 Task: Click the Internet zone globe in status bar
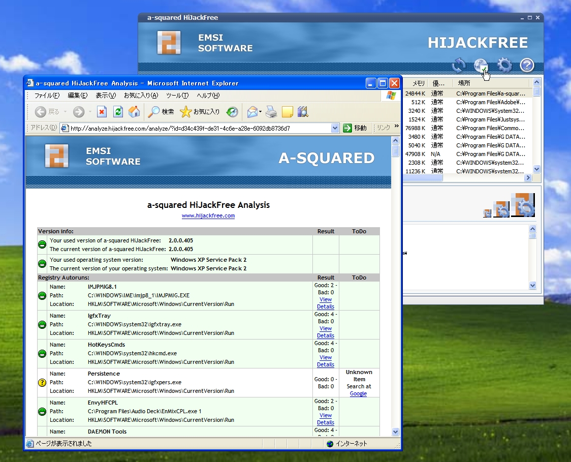[330, 444]
